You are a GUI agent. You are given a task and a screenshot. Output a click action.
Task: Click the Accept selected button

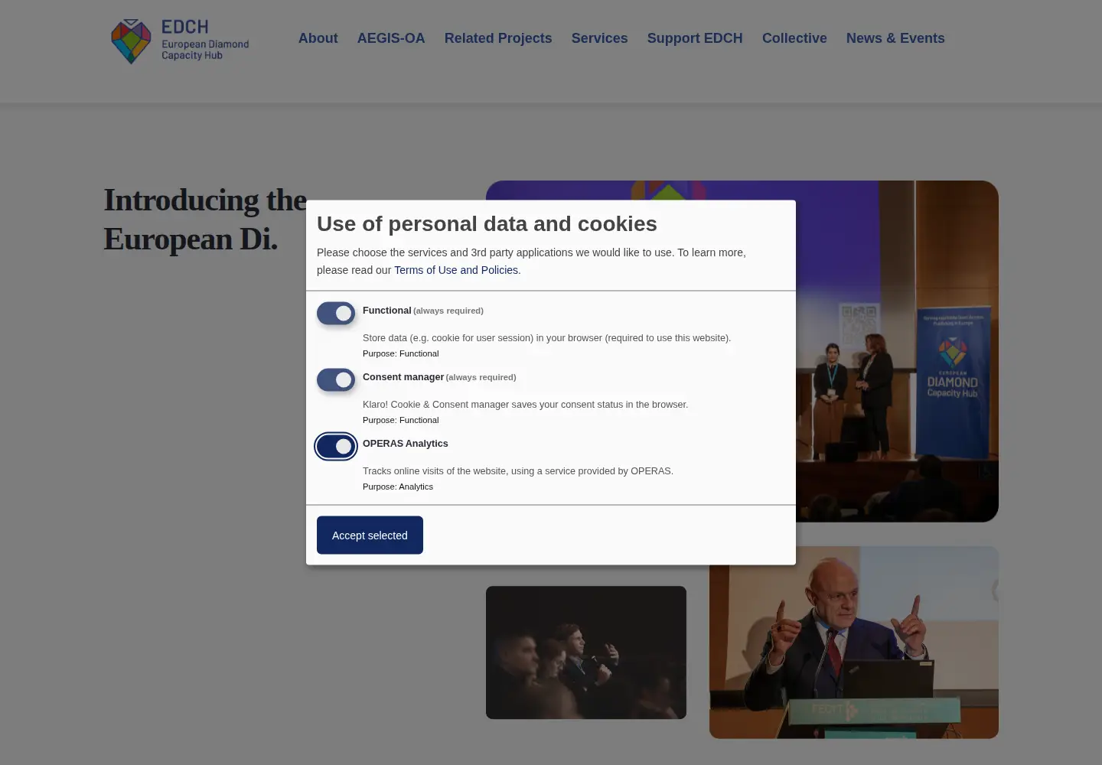coord(370,535)
